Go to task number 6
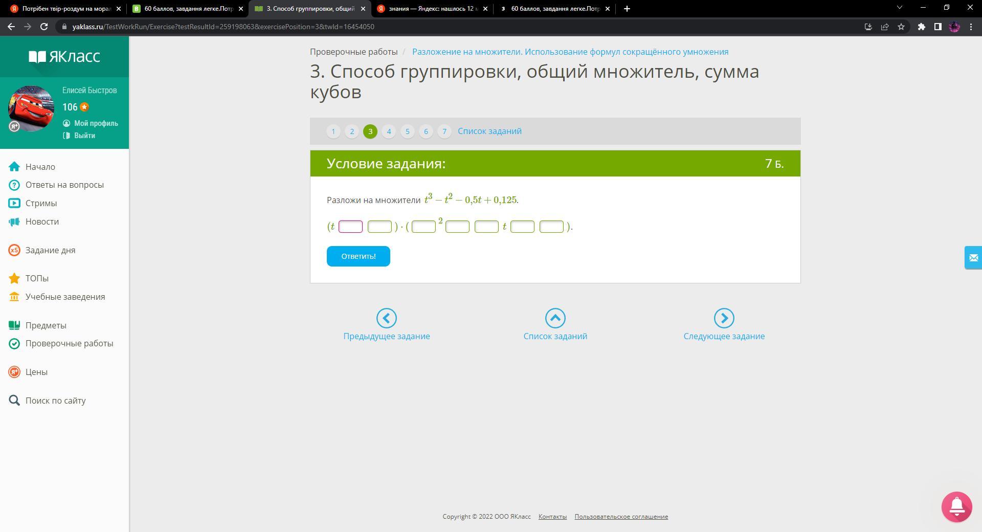The height and width of the screenshot is (532, 982). [x=426, y=131]
